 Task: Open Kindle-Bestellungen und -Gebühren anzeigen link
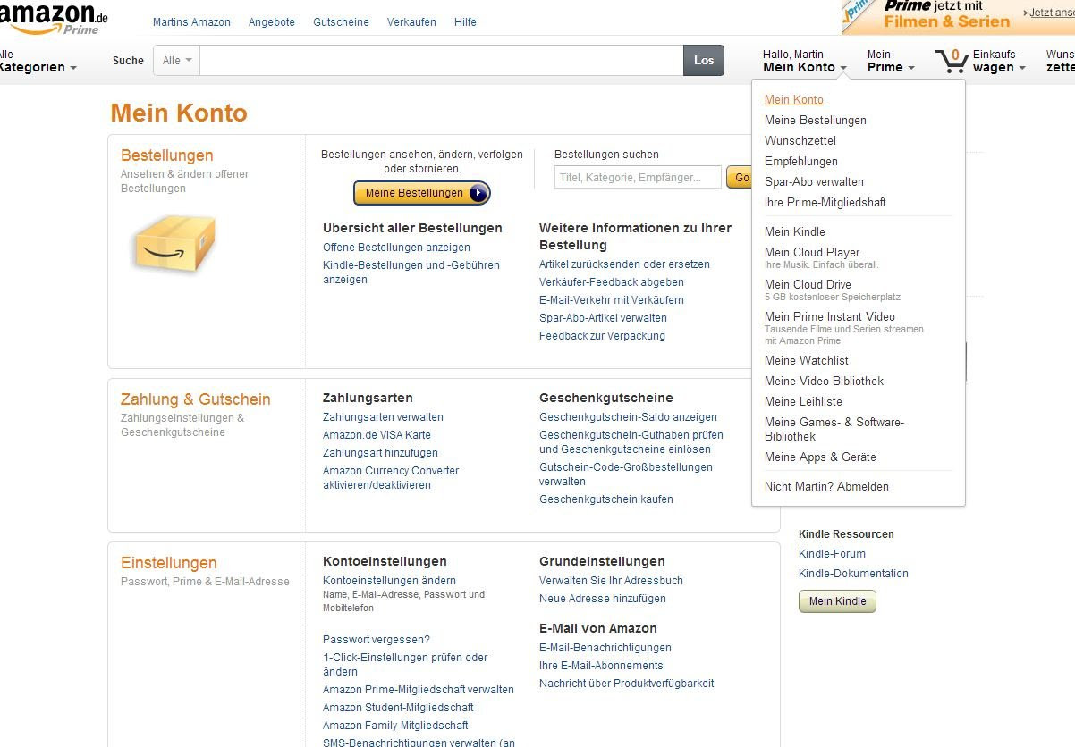[x=411, y=273]
